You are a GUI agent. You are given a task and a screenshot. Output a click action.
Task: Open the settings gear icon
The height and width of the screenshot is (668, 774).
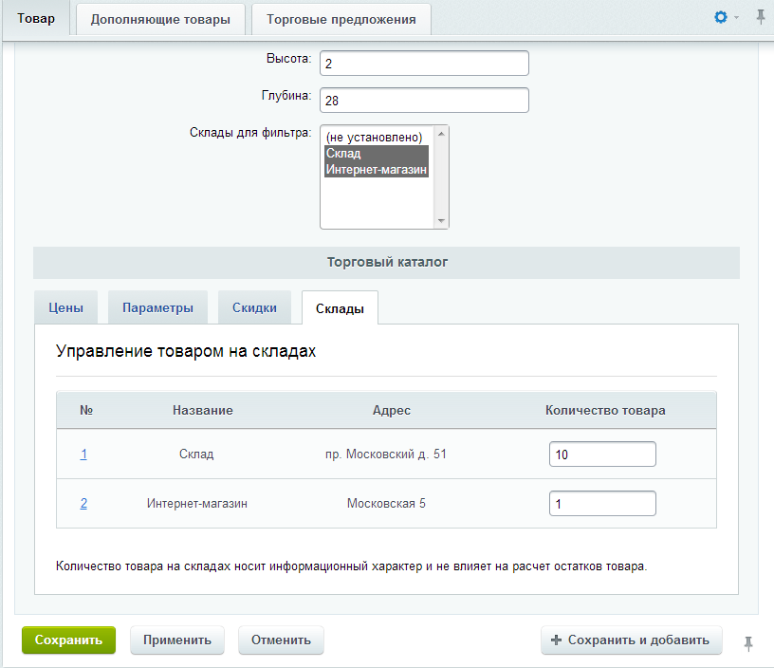pos(721,18)
